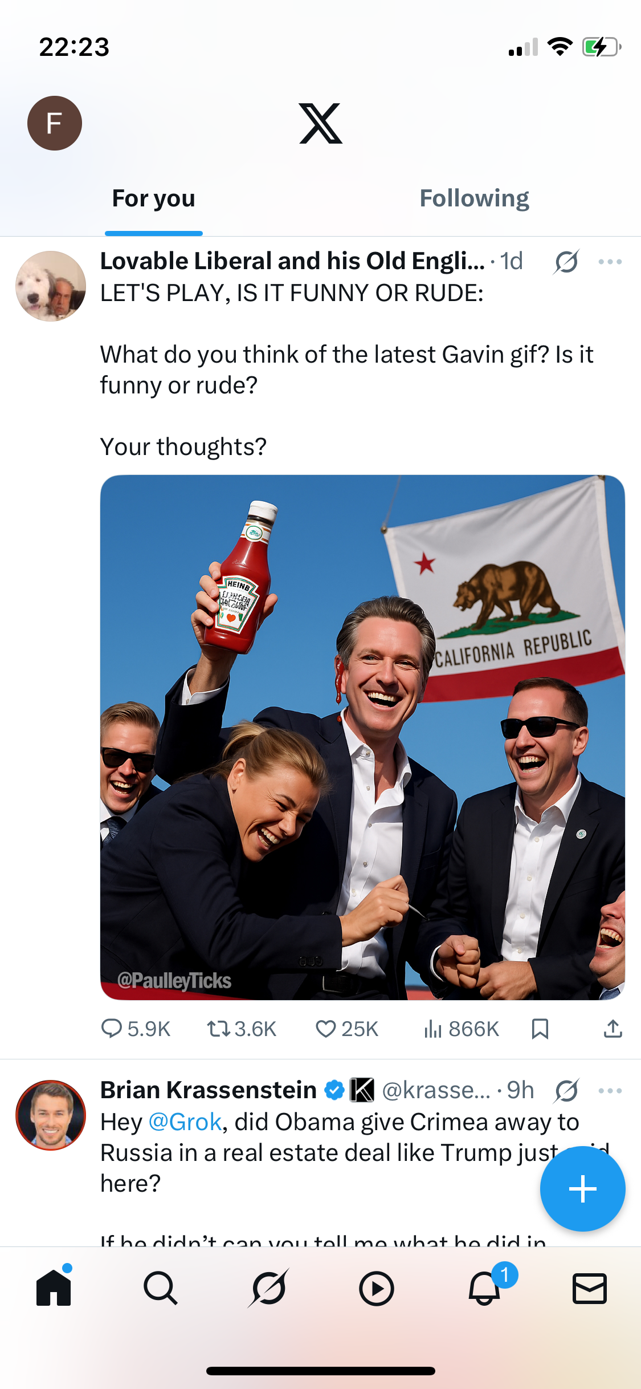The width and height of the screenshot is (641, 1389).
Task: Tap the Home icon in bottom bar
Action: click(54, 1287)
